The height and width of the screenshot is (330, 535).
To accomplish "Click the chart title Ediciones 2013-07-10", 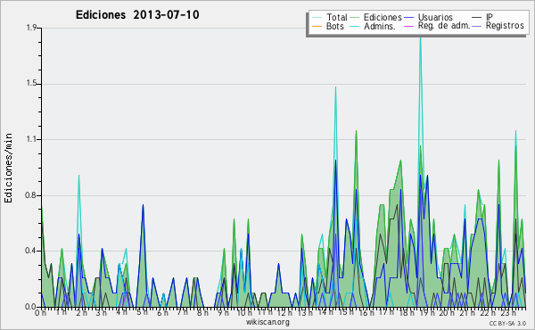I will pyautogui.click(x=137, y=14).
